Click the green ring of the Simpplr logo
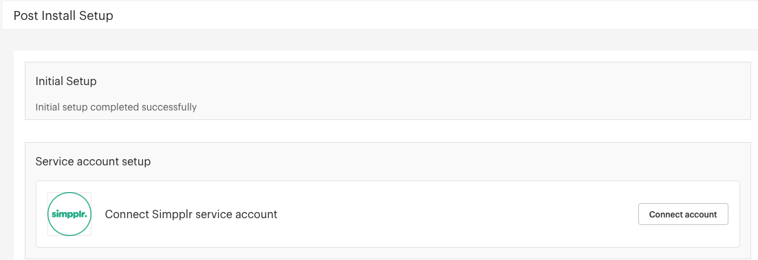The height and width of the screenshot is (260, 758). 69,194
